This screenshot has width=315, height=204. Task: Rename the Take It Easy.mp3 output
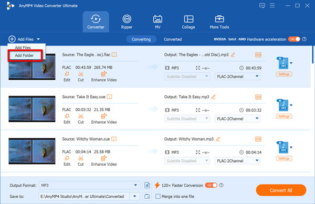click(x=213, y=97)
